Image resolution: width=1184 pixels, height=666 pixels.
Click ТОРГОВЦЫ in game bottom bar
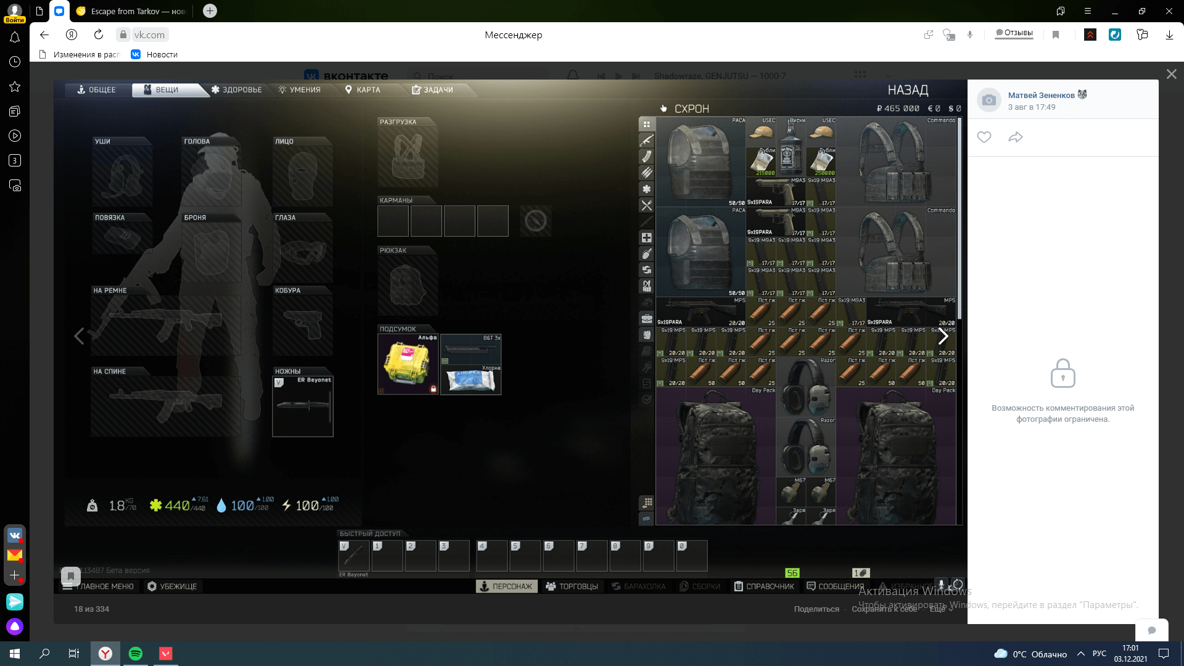572,586
